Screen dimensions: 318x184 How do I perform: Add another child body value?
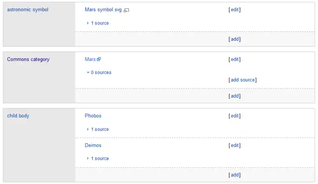234,175
